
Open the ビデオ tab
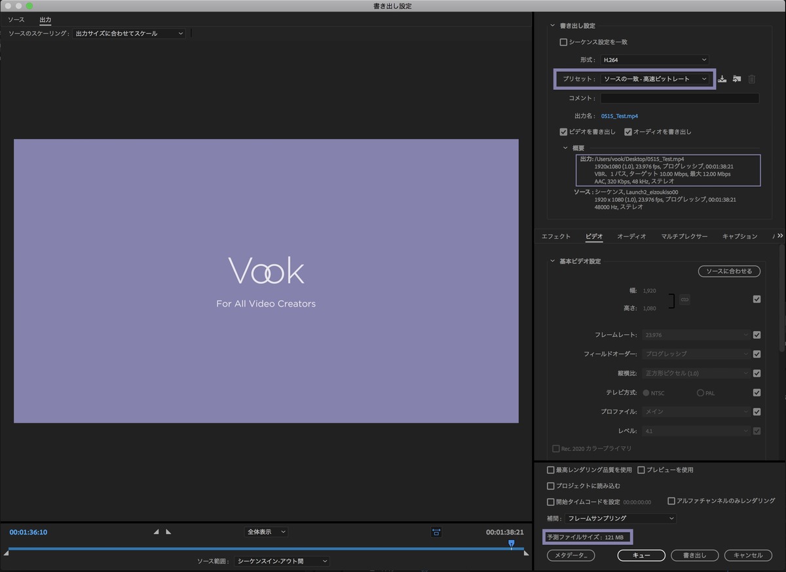594,237
